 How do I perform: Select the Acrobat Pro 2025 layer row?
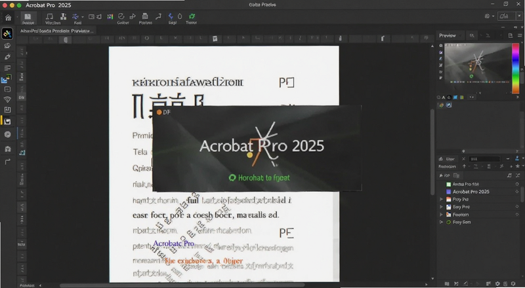tap(480, 192)
